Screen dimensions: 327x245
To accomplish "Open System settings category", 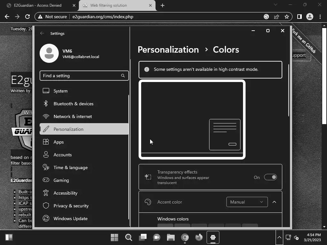I will (84, 91).
